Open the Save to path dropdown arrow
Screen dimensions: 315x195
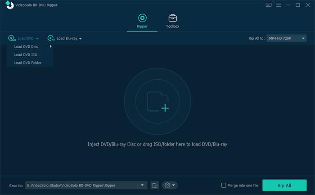coord(143,185)
